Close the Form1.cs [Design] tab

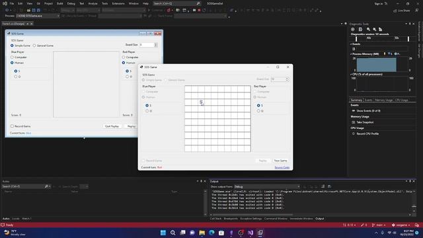31,24
